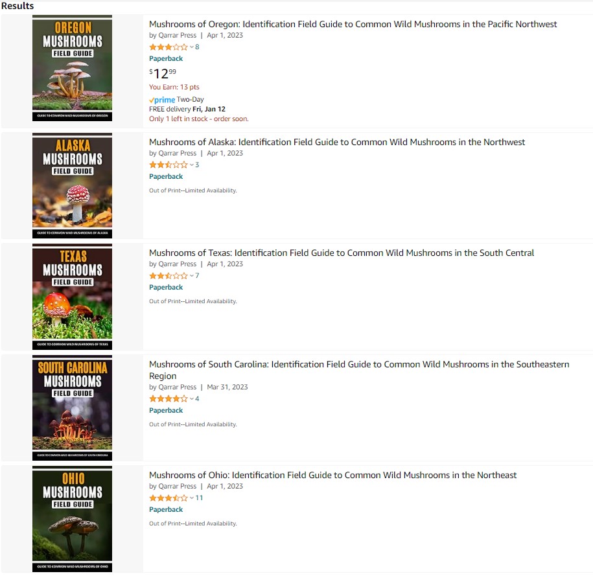Open the Ohio Mushrooms book cover thumbnail
Image resolution: width=593 pixels, height=576 pixels.
pyautogui.click(x=72, y=519)
